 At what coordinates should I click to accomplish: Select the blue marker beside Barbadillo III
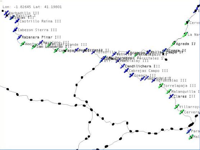pyautogui.click(x=6, y=13)
